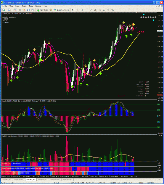
Task: Click the Waddah Attar Explosion indicator label
Action: (30, 136)
